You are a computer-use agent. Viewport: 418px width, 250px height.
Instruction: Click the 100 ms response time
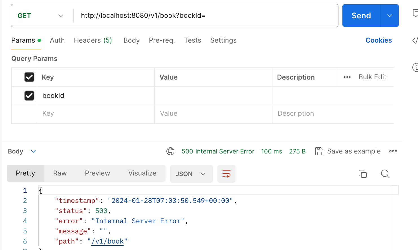(x=272, y=151)
